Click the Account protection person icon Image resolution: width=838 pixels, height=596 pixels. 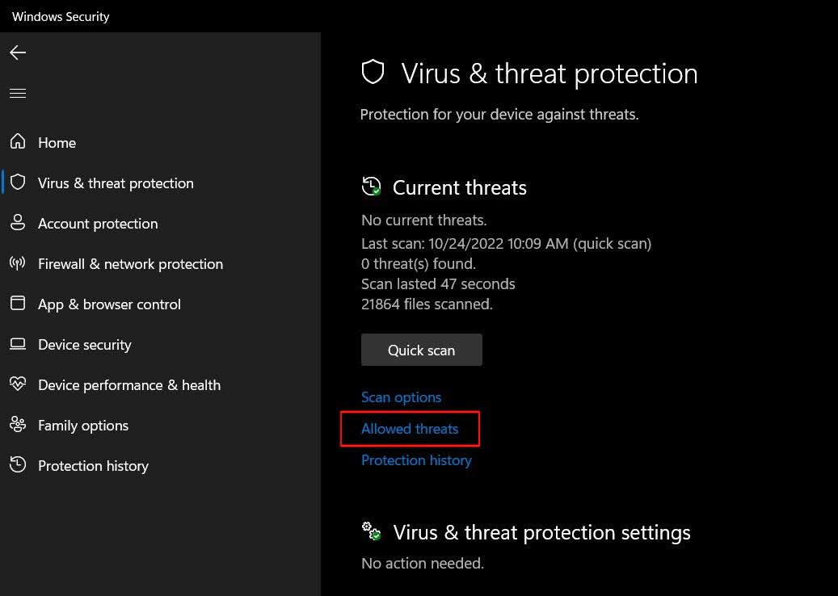tap(18, 223)
